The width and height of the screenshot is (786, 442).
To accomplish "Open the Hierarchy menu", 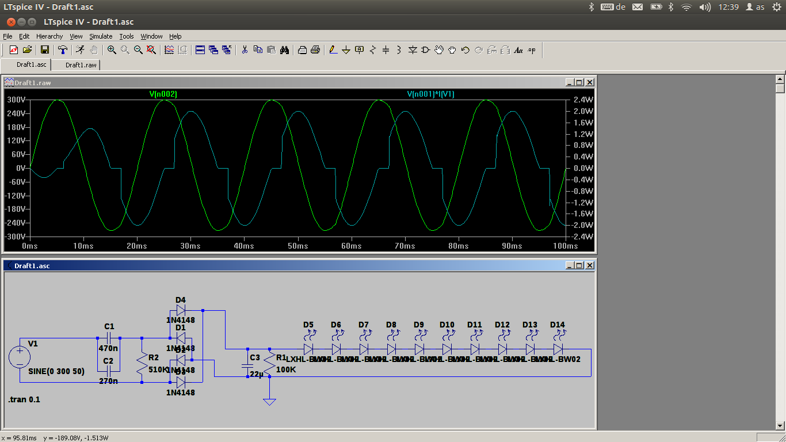I will (x=49, y=36).
